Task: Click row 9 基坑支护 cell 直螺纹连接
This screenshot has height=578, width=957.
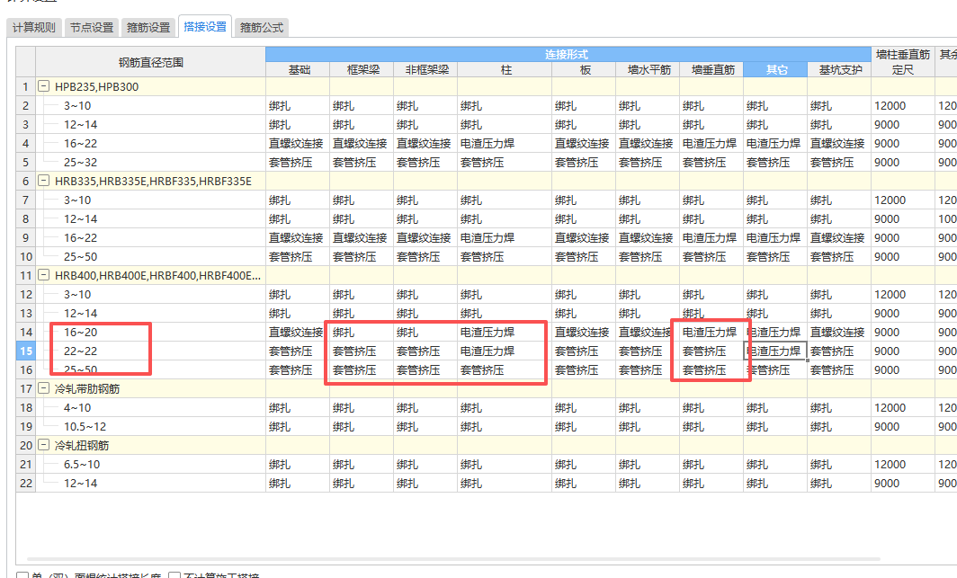Action: [839, 238]
